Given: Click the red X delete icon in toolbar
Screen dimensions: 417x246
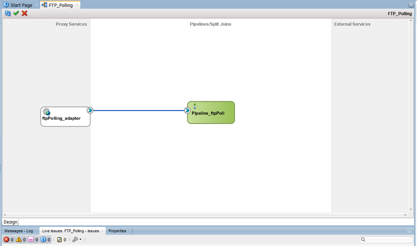Looking at the screenshot, I should coord(25,13).
